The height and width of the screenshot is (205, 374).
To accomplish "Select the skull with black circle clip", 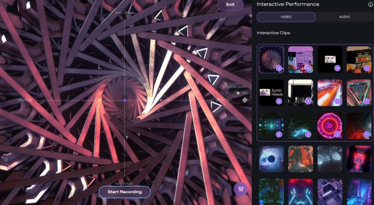I will click(271, 159).
